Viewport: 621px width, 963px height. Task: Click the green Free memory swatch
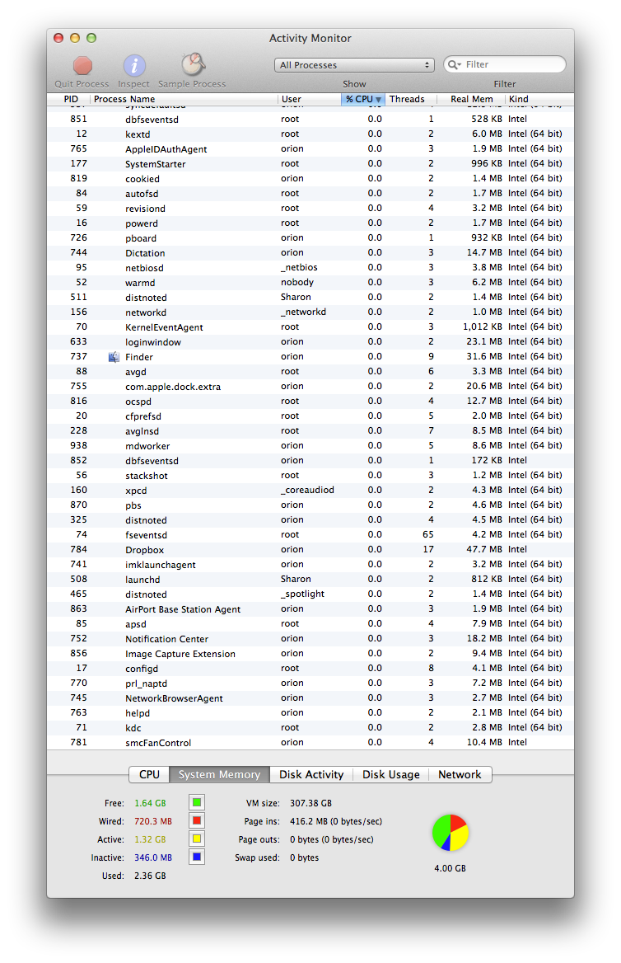[x=197, y=803]
